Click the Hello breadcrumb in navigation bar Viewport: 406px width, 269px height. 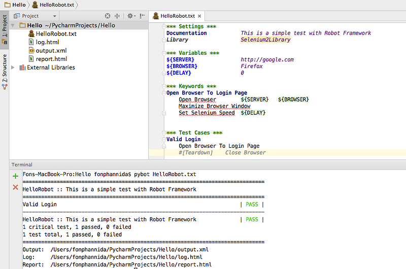point(16,5)
